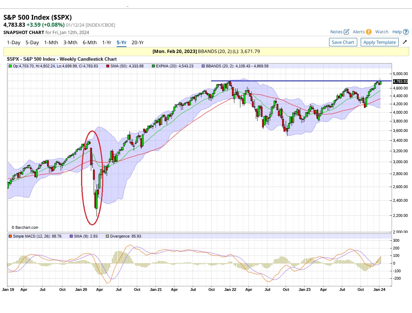Screen dimensions: 412x313
Task: Click the price value 4,783.83 in header
Action: [14, 25]
